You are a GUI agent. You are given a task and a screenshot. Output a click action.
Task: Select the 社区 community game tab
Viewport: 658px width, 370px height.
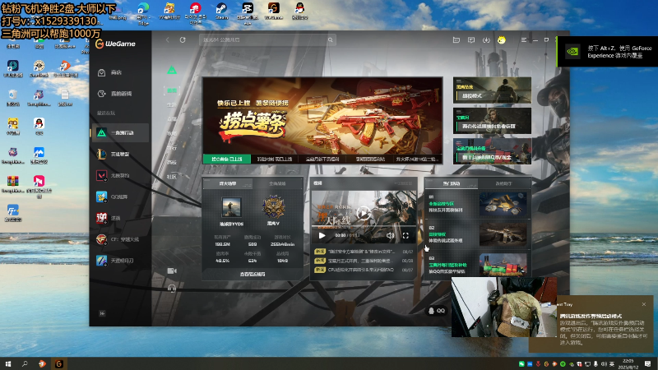(172, 177)
